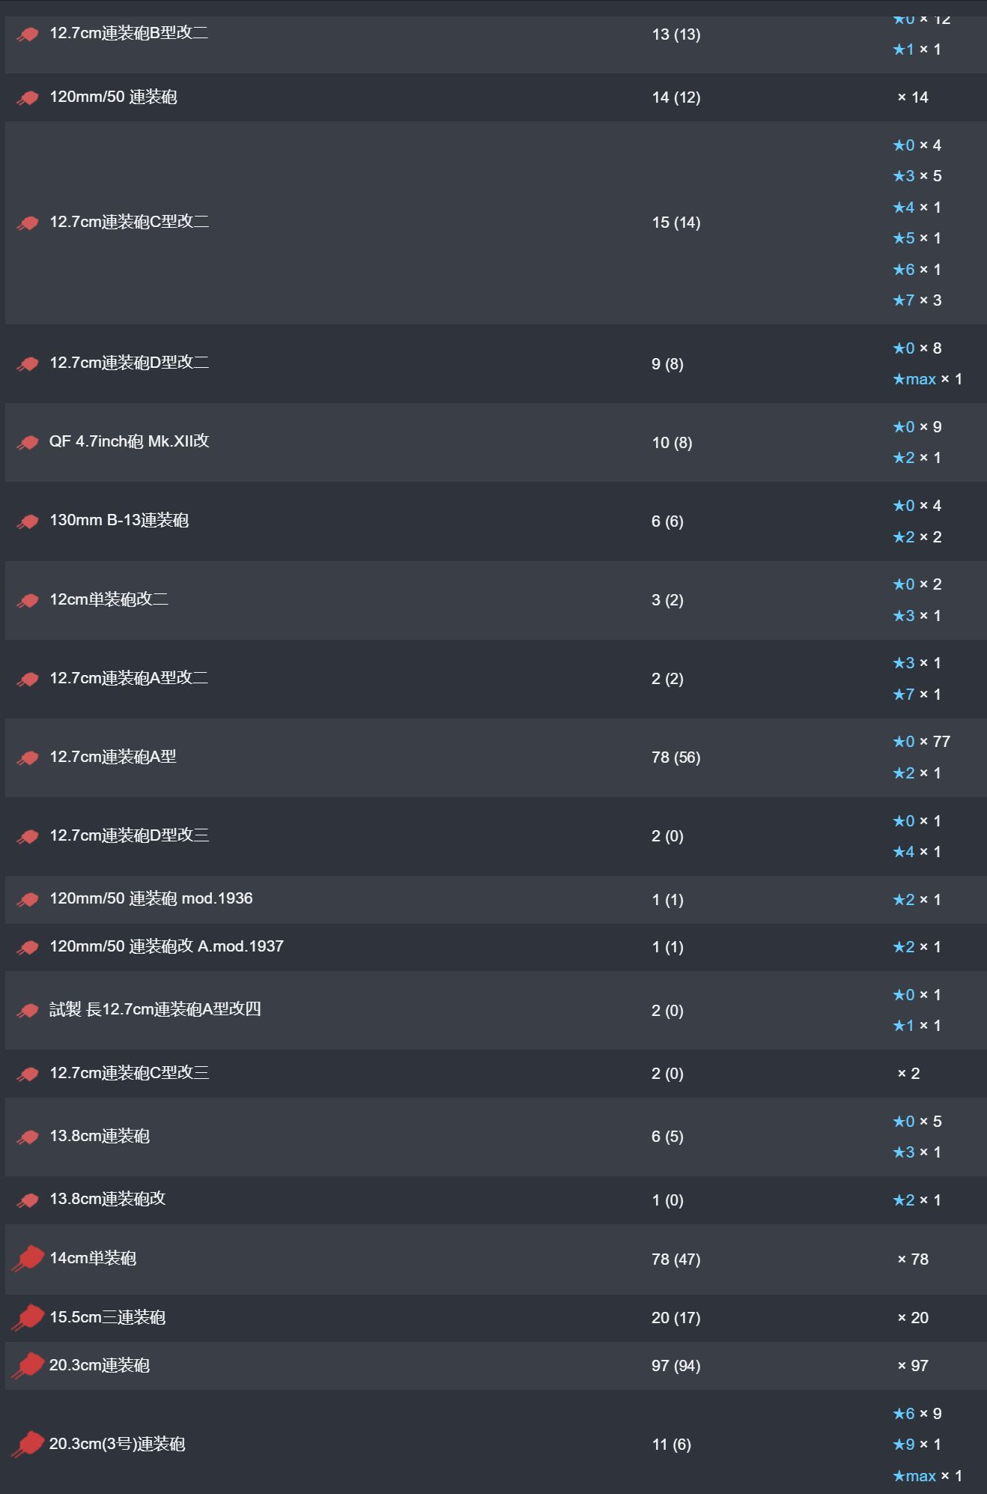987x1494 pixels.
Task: Click the ★max × 1 entry for 12.7cm連装砲D型改二
Action: tap(927, 379)
